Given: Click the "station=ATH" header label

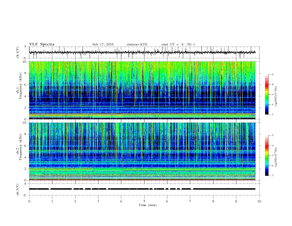Looking at the screenshot, I should tap(137, 44).
